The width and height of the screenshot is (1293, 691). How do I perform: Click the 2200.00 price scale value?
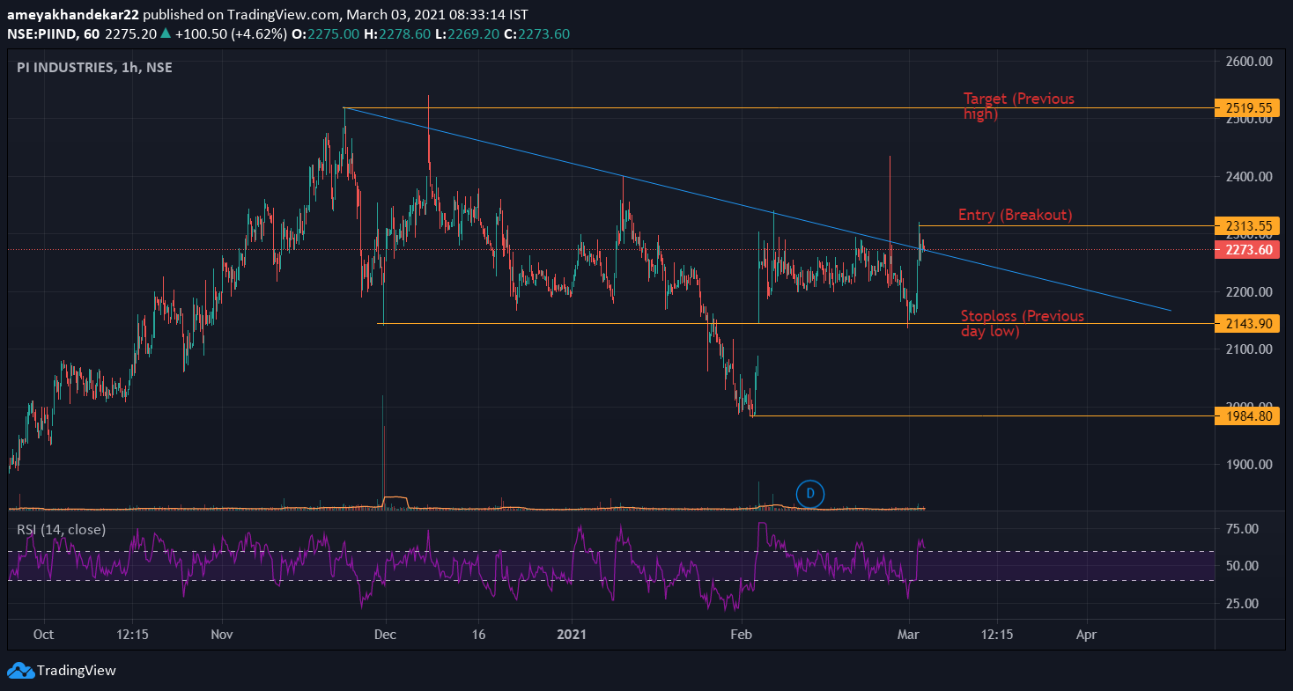(x=1250, y=292)
